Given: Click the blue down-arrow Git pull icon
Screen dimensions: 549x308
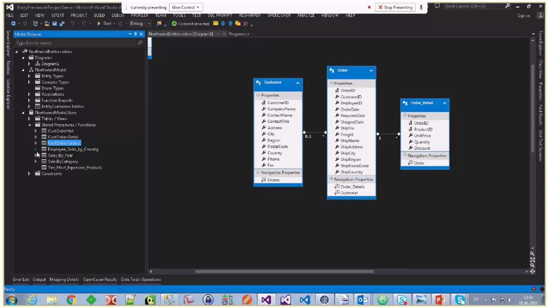Looking at the screenshot, I should [223, 24].
